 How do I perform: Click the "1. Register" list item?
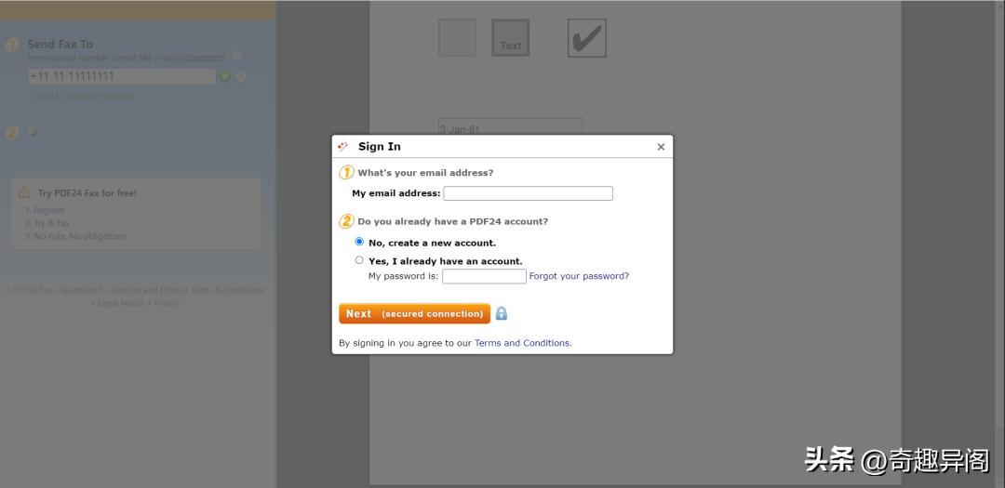45,210
